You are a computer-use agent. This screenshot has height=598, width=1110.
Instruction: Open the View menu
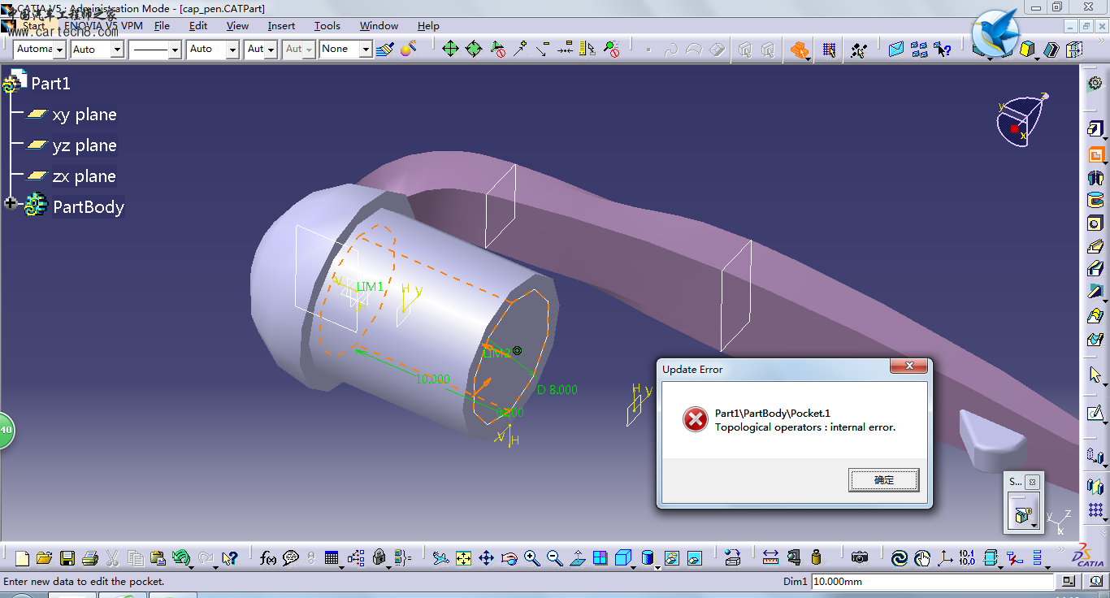pyautogui.click(x=237, y=26)
